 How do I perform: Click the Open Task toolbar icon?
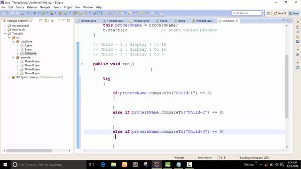click(80, 13)
